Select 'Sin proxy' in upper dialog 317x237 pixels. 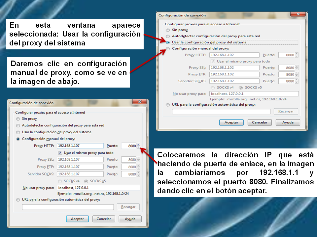168,30
